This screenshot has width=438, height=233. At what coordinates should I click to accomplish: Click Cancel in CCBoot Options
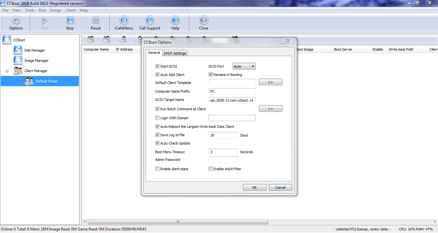click(280, 187)
